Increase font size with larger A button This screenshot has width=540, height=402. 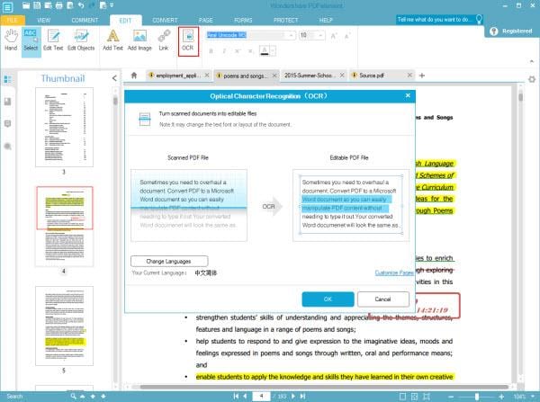[x=334, y=35]
